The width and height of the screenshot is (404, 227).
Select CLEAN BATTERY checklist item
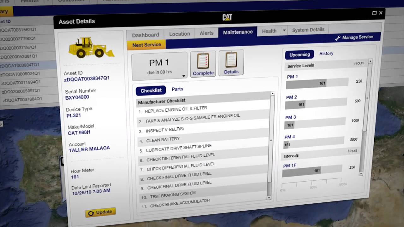pyautogui.click(x=204, y=137)
